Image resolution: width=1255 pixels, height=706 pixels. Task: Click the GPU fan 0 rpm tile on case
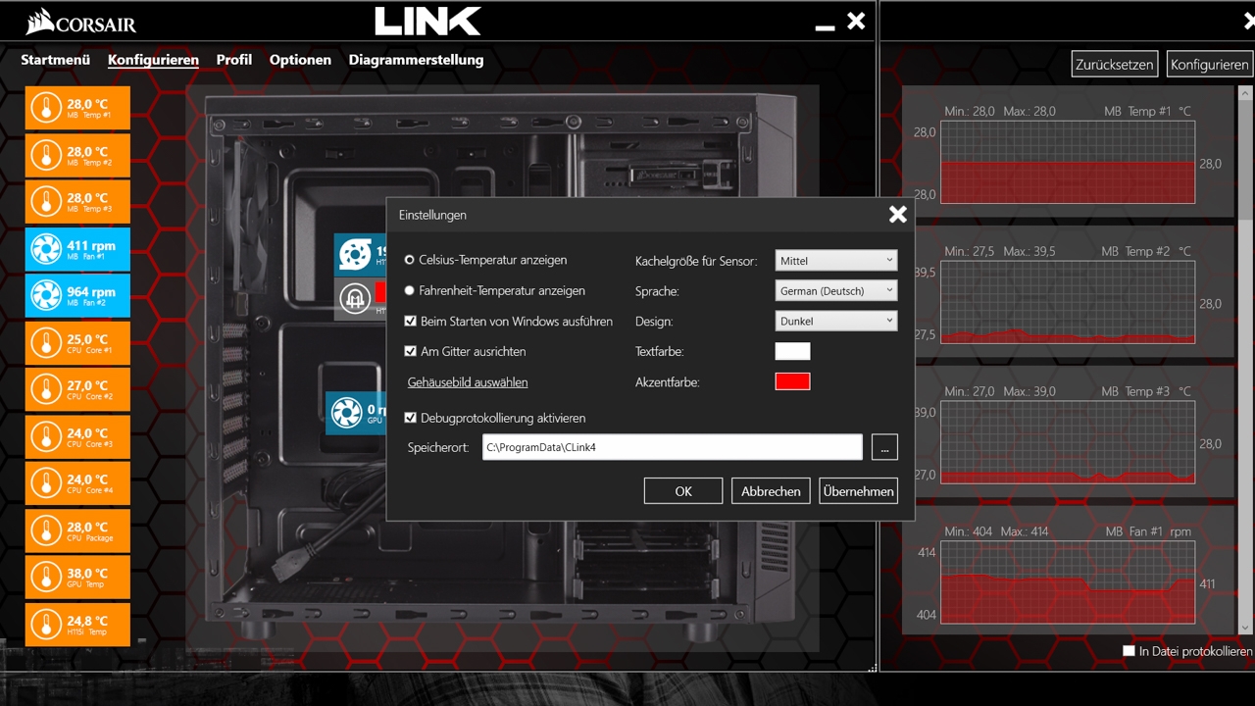pyautogui.click(x=356, y=413)
